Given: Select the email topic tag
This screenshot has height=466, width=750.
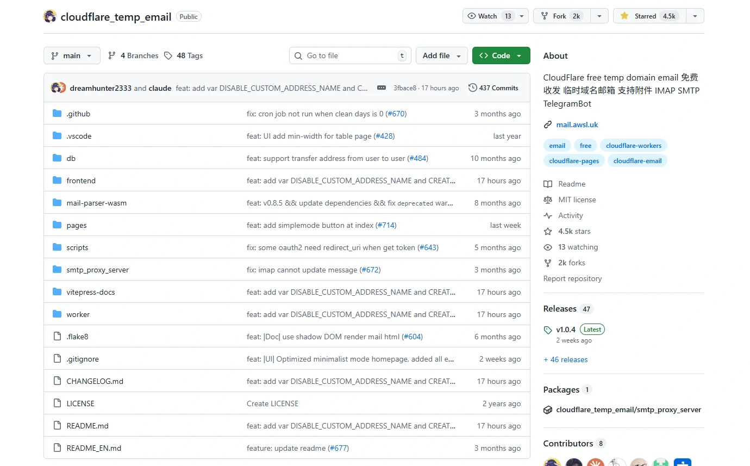Looking at the screenshot, I should click(557, 145).
